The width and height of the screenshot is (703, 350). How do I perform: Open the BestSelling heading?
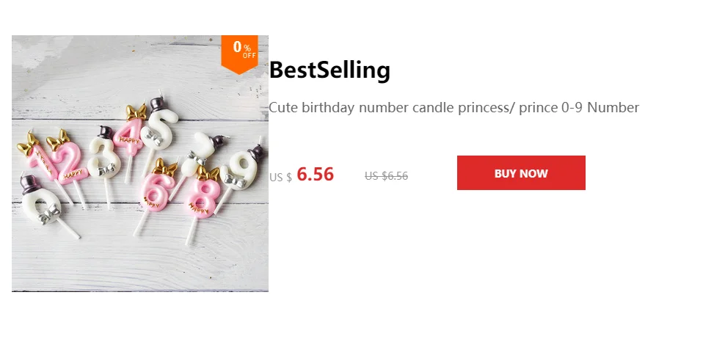point(329,70)
